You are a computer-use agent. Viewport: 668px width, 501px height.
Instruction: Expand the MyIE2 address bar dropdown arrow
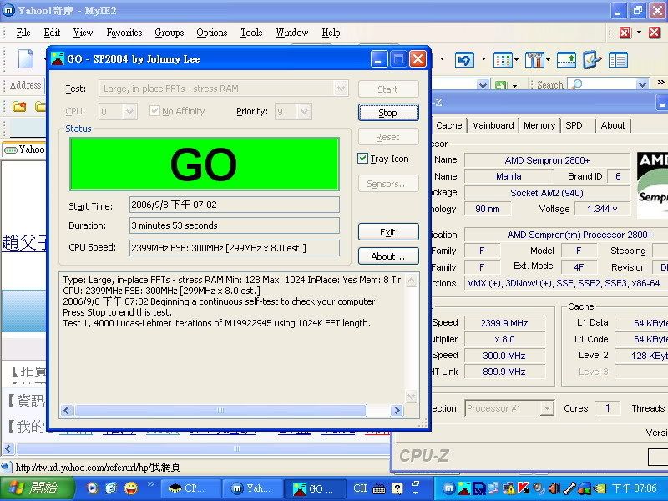tap(483, 85)
